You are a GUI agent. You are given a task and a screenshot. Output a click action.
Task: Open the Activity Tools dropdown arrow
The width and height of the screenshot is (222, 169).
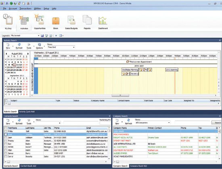(34, 46)
